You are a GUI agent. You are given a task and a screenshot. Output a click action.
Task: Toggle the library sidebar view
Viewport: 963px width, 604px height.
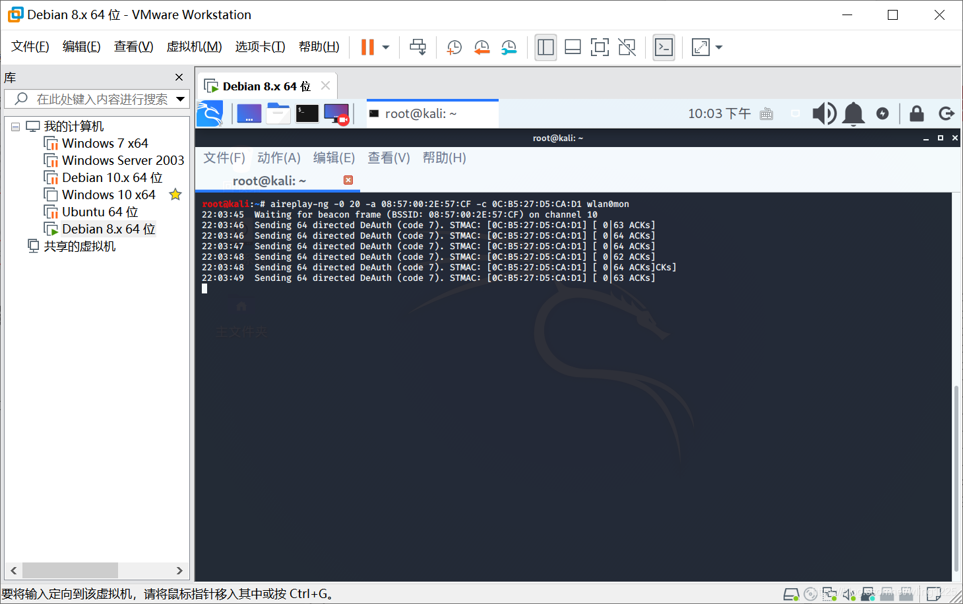tap(545, 47)
